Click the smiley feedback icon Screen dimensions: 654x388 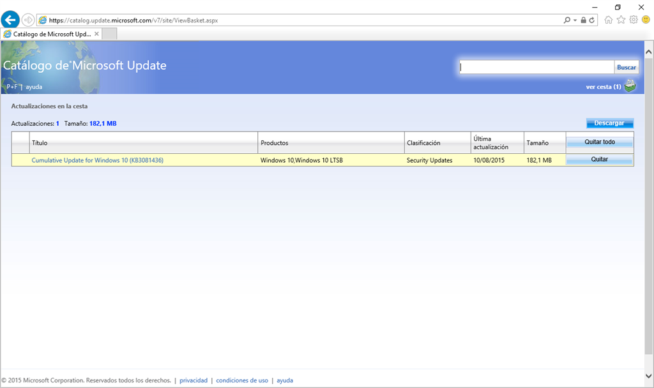[646, 20]
